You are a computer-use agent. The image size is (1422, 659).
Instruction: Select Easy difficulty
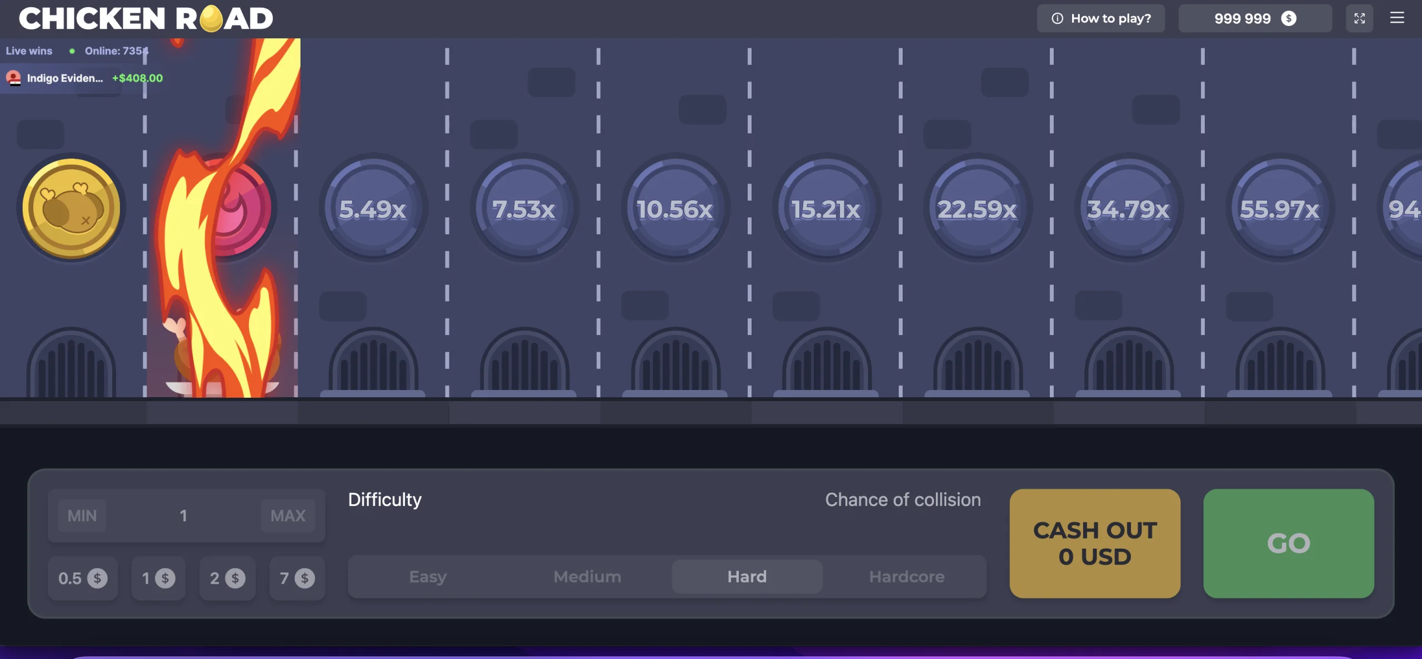click(x=428, y=577)
